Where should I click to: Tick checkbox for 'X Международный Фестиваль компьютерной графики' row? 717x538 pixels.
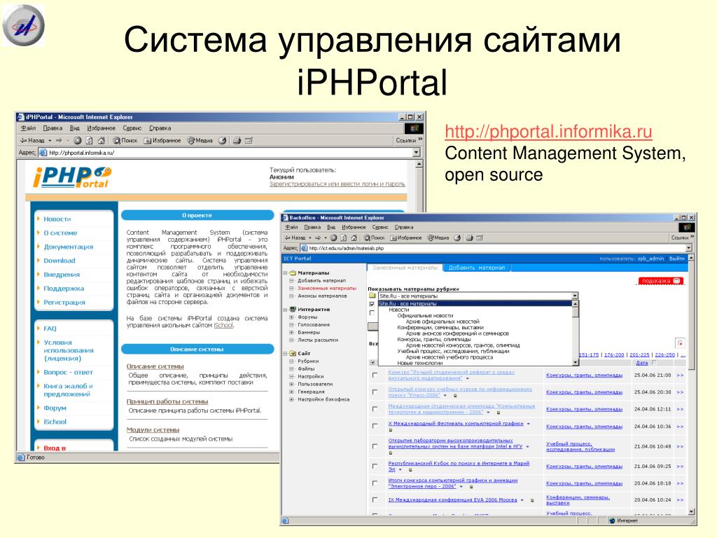point(375,425)
